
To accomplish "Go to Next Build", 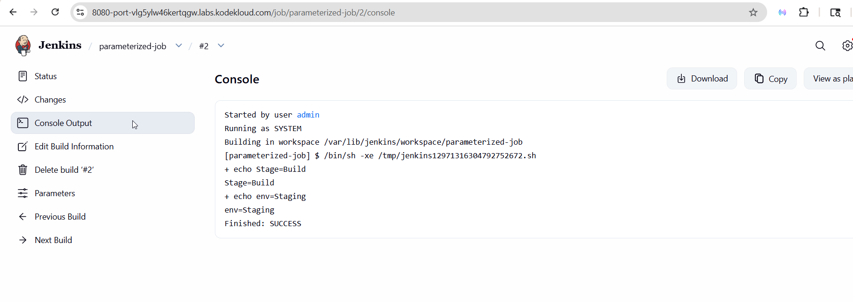I will pyautogui.click(x=53, y=240).
